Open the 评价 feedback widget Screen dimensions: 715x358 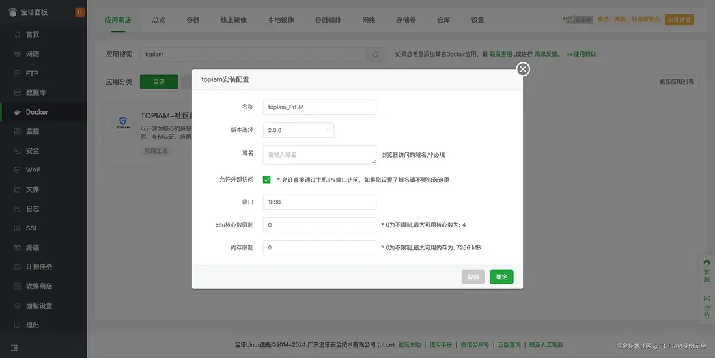click(x=707, y=307)
